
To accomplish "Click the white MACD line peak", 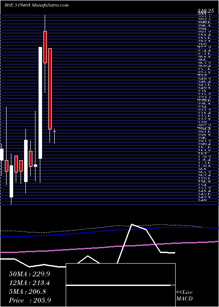I will [x=132, y=224].
